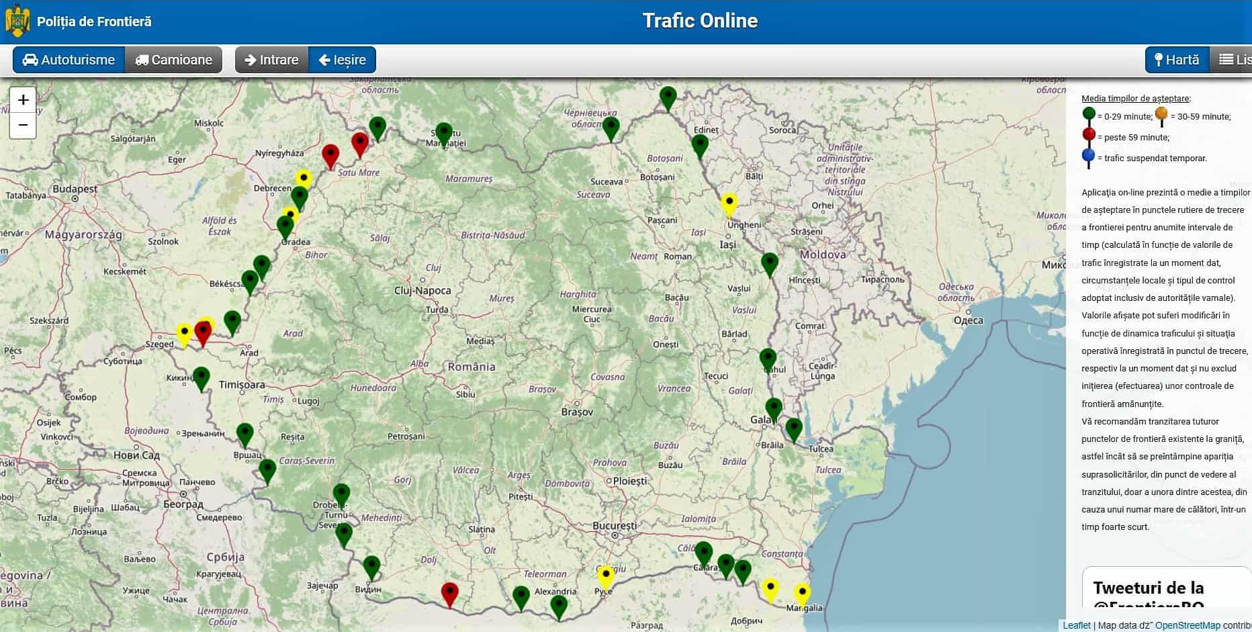This screenshot has height=632, width=1252.
Task: Switch direction to Ieșire
Action: [342, 60]
